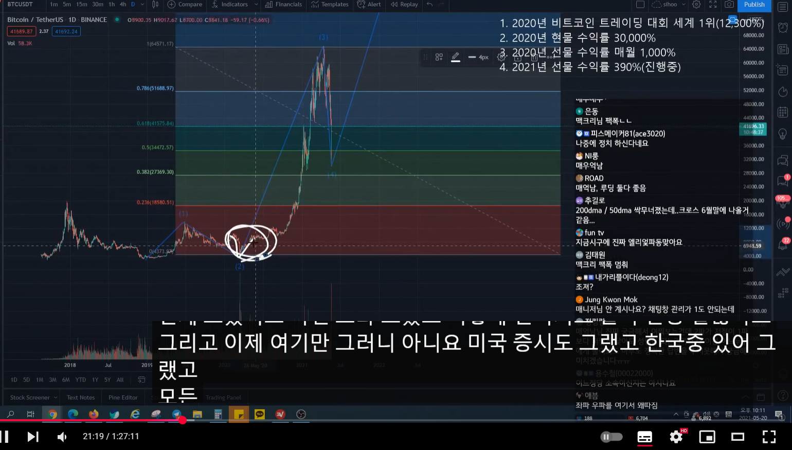This screenshot has height=450, width=792.
Task: Pause the YouTube video
Action: (5, 437)
